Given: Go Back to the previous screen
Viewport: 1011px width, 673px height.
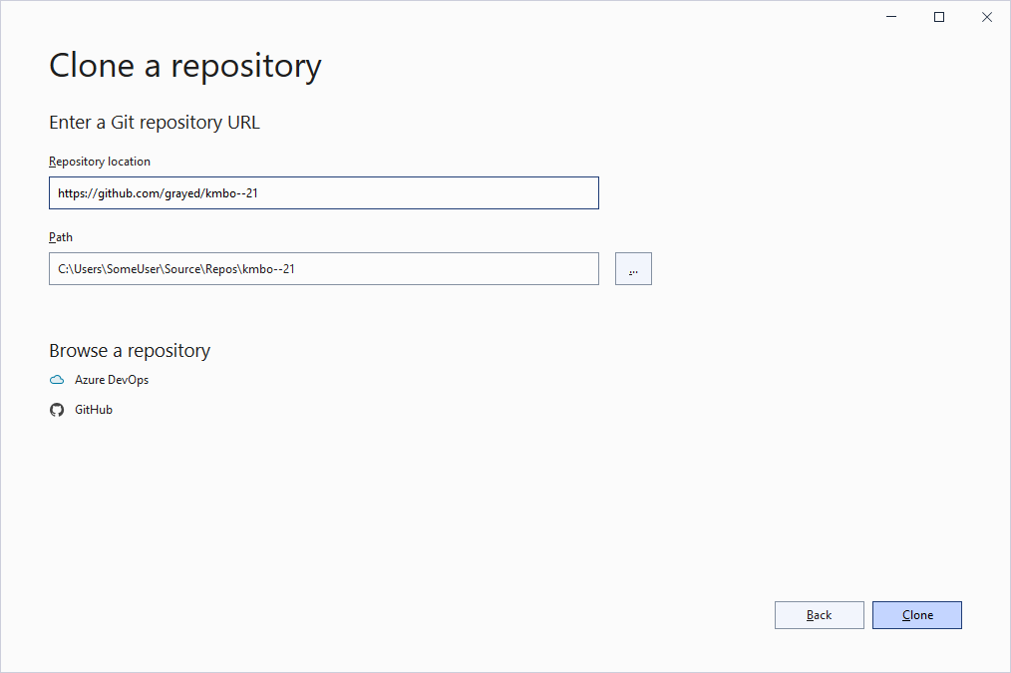Looking at the screenshot, I should (819, 614).
